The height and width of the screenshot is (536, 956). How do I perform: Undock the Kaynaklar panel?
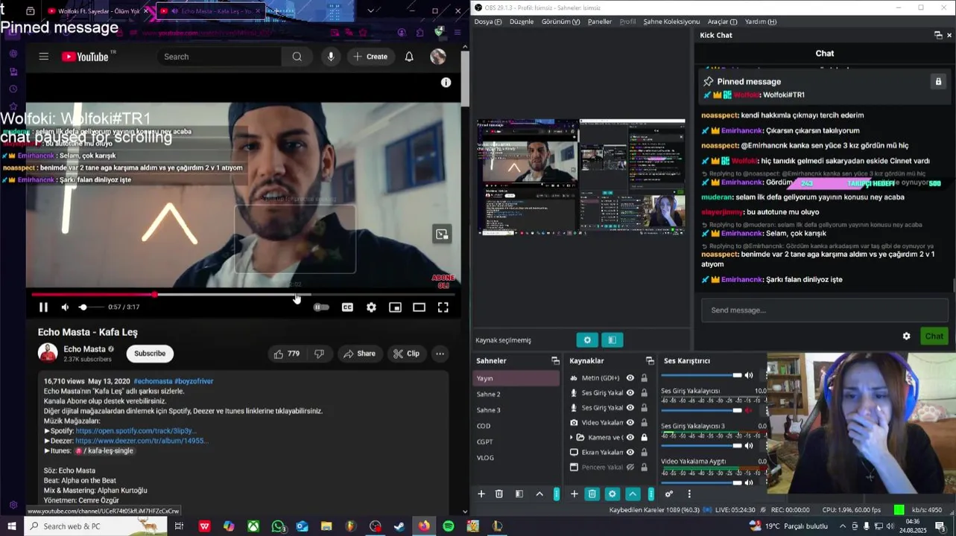(650, 361)
